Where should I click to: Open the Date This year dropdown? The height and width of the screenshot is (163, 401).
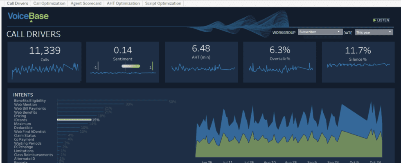coord(374,32)
